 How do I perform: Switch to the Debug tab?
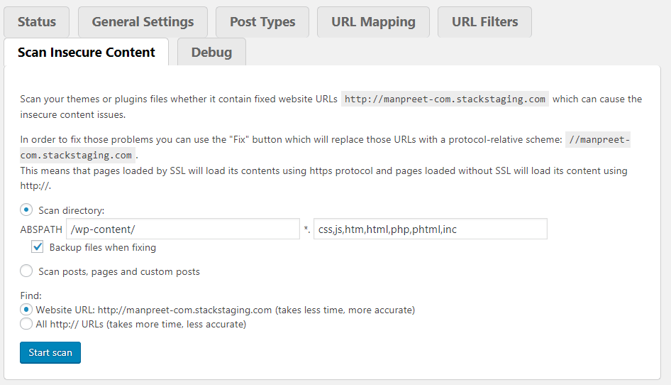click(x=211, y=53)
